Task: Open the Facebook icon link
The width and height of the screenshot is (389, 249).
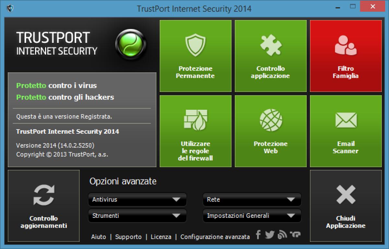Action: (x=258, y=234)
